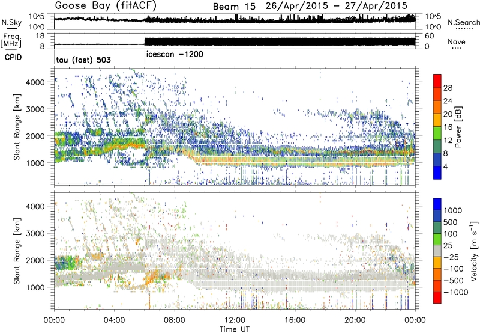Click the 'Nave' legend label
Image resolution: width=480 pixels, height=333 pixels.
tap(457, 42)
